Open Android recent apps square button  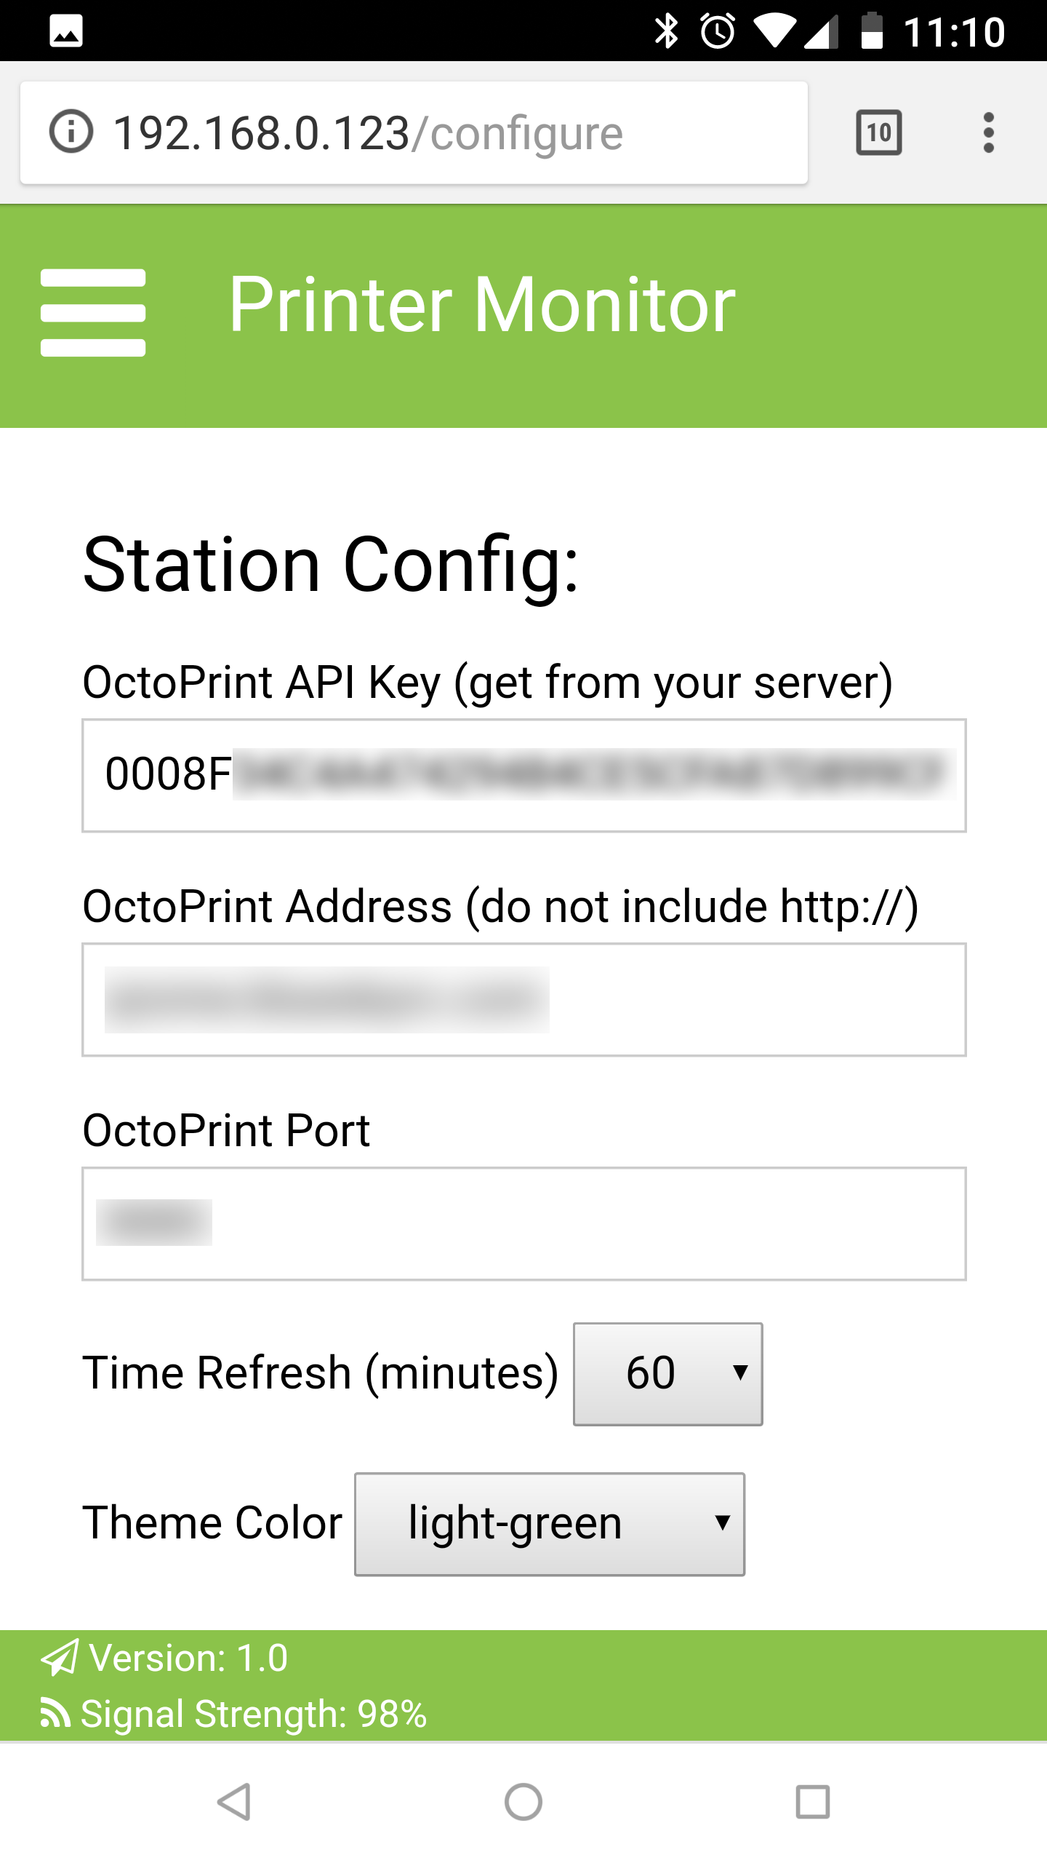812,1802
